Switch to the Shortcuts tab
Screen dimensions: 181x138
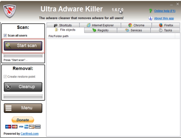point(63,25)
